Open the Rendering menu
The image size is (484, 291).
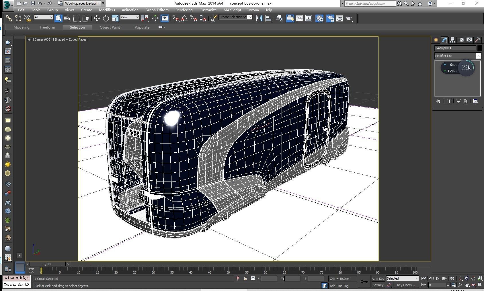click(184, 10)
